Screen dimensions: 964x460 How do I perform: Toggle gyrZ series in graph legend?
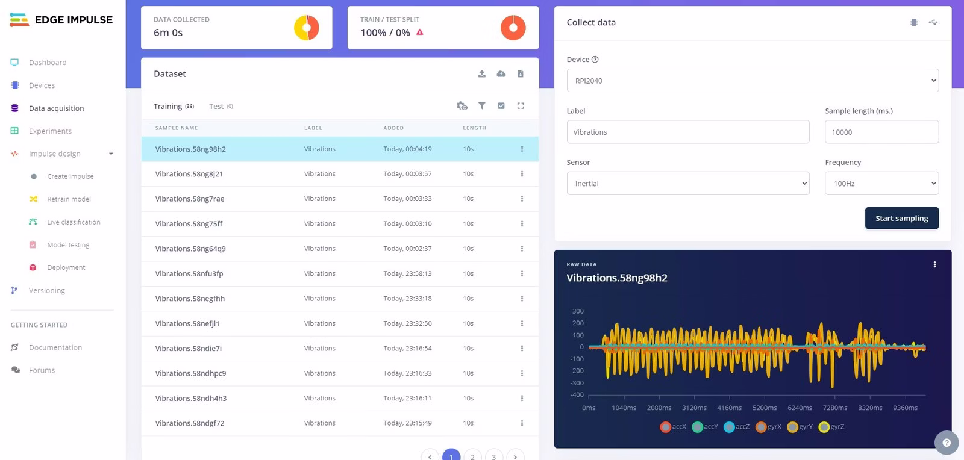point(831,427)
